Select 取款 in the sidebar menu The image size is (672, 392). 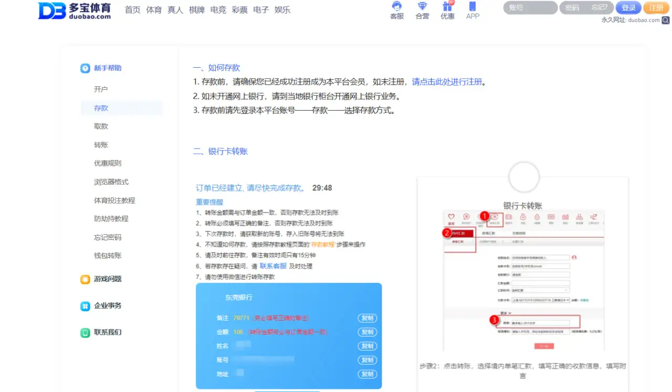coord(100,126)
